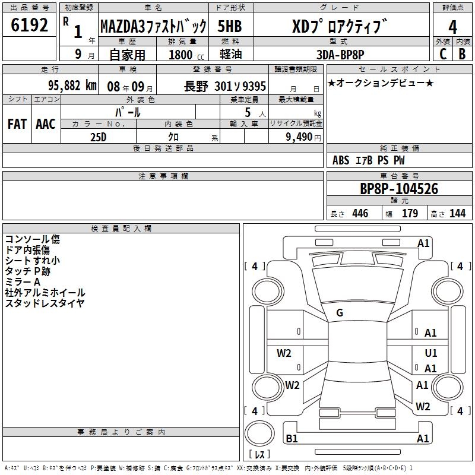Image resolution: width=475 pixels, height=475 pixels.
Task: Click the exterior grade C
Action: [x=442, y=53]
